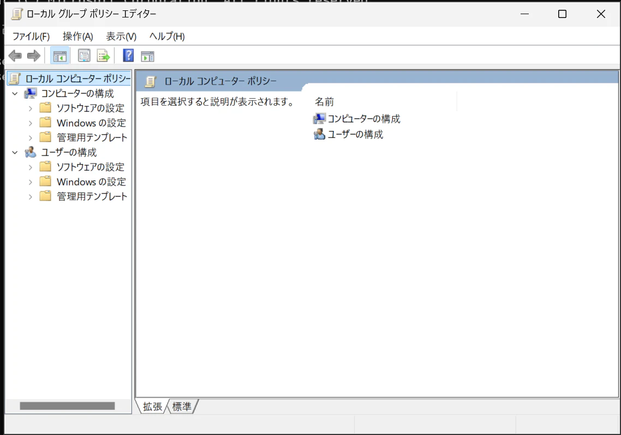Click the tree pane horizontal scrollbar thumb
The height and width of the screenshot is (435, 621).
(67, 406)
